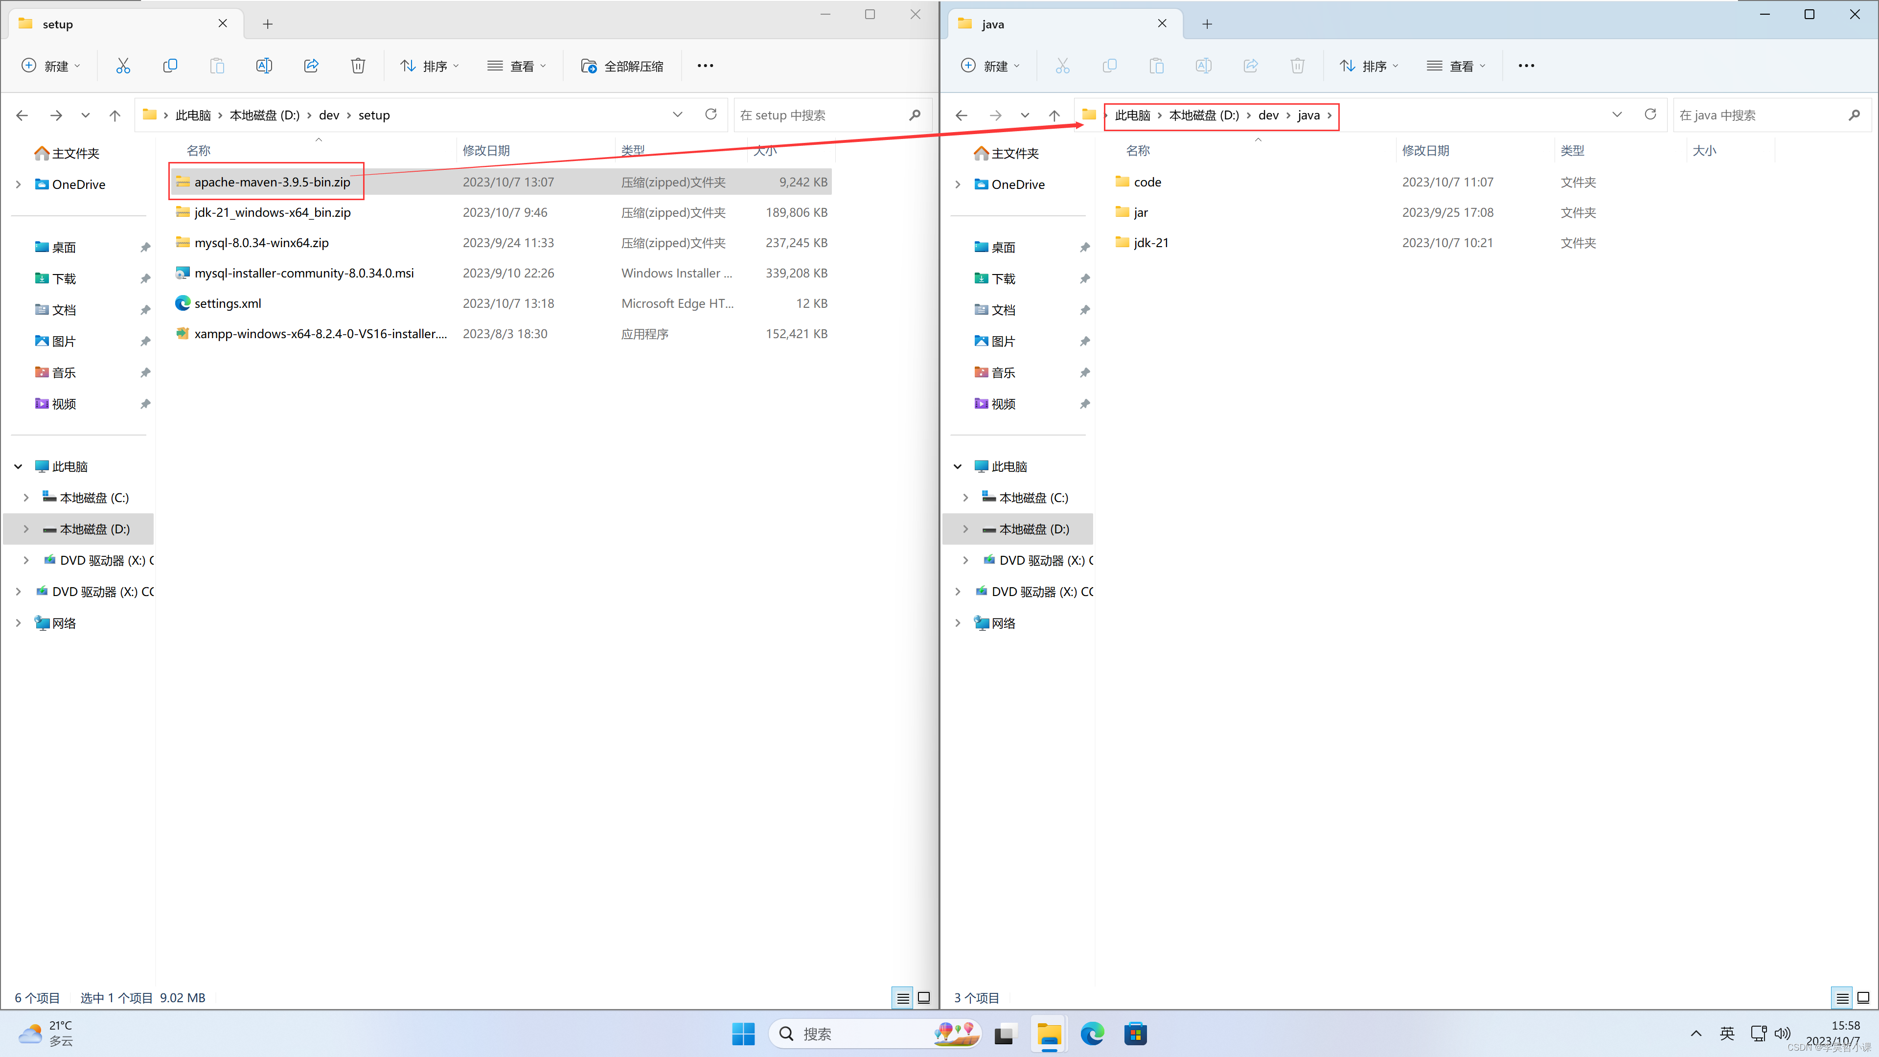Go up one folder in setup window

[x=115, y=115]
